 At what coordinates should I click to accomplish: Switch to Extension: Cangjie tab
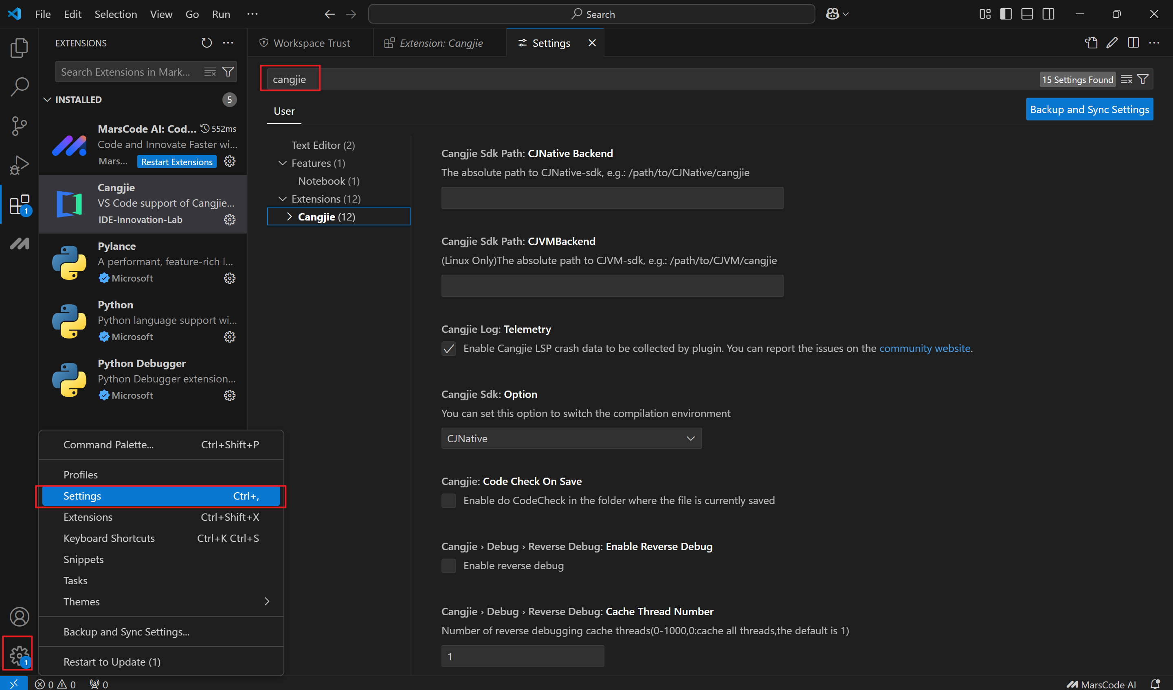coord(440,43)
